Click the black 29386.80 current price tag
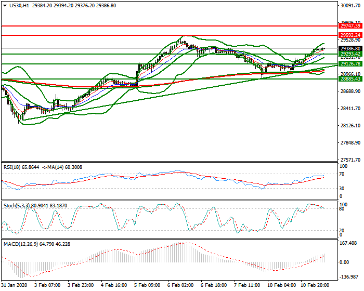This screenshot has width=364, height=291. 350,48
